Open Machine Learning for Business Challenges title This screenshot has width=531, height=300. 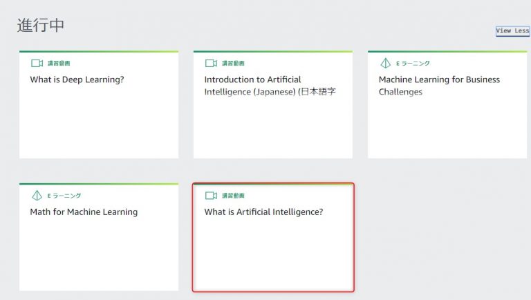[x=439, y=86]
